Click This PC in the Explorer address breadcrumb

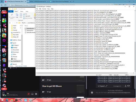[x=24, y=23]
